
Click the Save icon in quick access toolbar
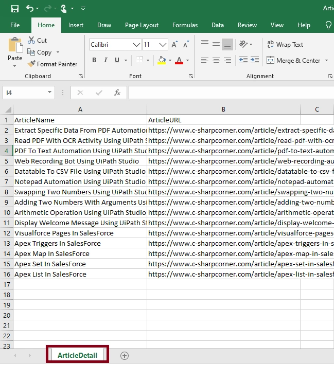15,9
